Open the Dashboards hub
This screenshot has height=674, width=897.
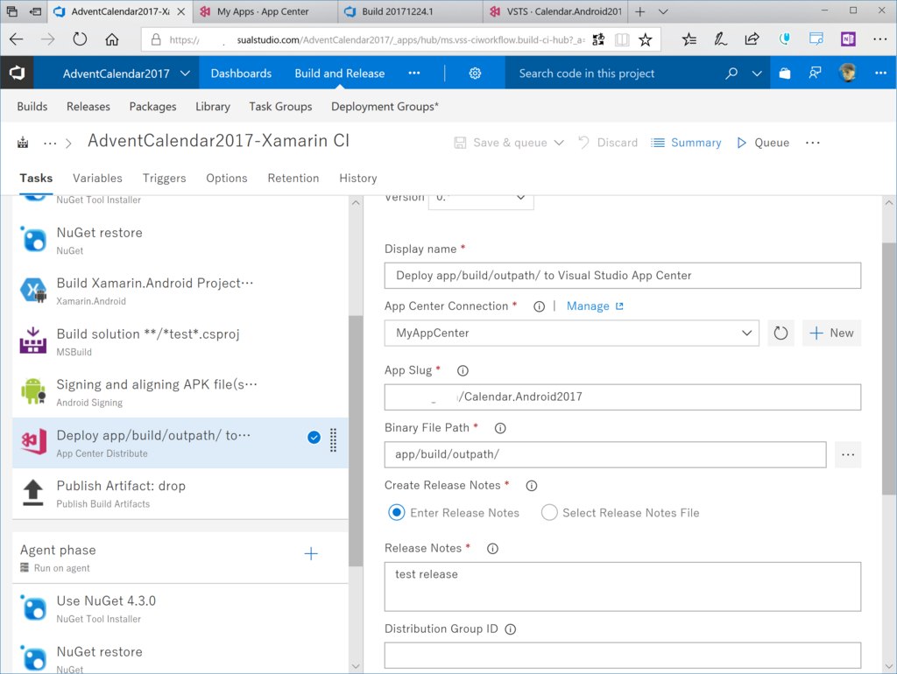tap(242, 74)
